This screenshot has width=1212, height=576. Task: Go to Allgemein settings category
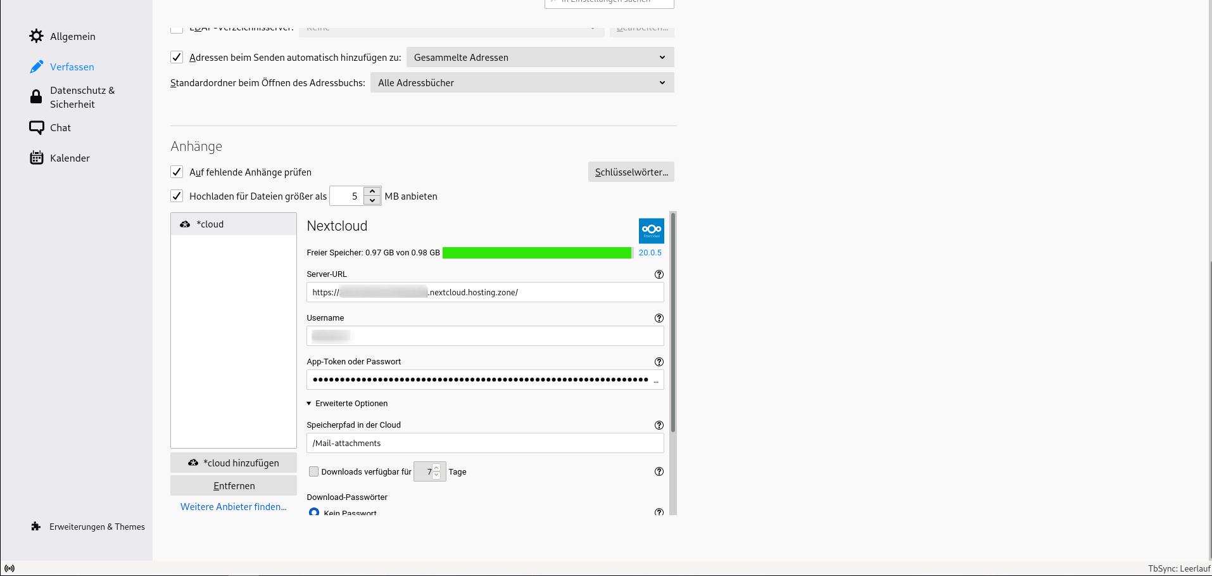tap(73, 36)
